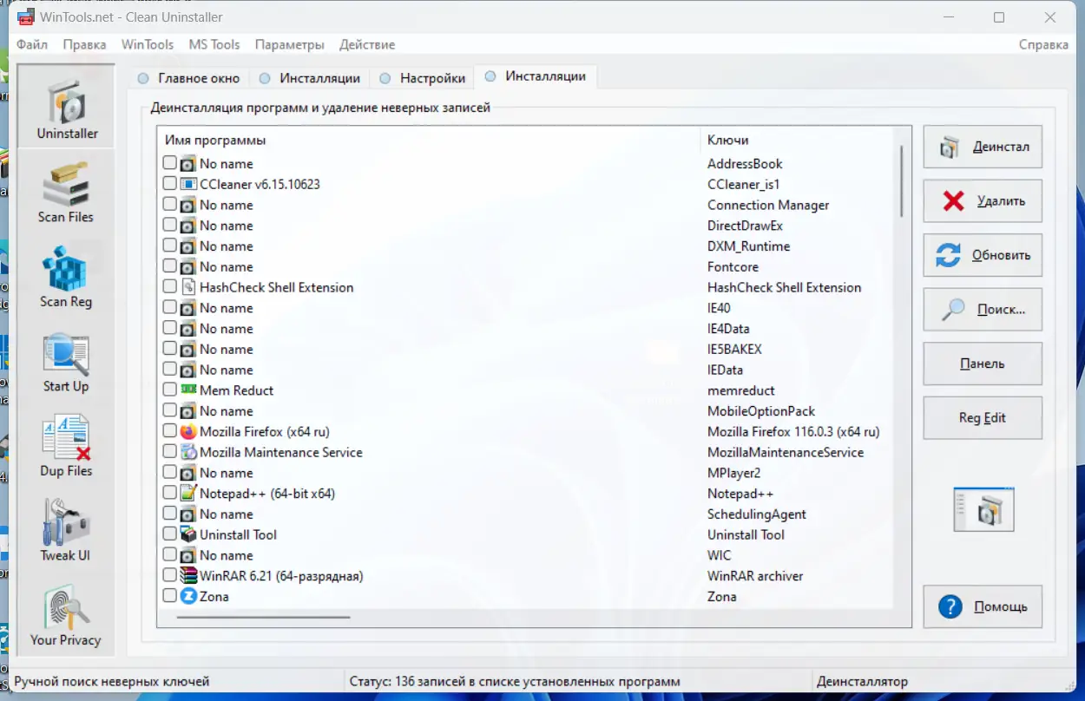This screenshot has height=701, width=1085.
Task: Sort by Имя программы column header
Action: click(x=429, y=140)
